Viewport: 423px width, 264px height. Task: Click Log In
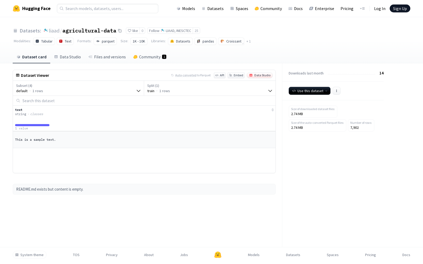pyautogui.click(x=380, y=8)
